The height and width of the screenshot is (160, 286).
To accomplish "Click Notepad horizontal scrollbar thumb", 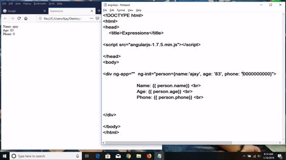I will pos(168,143).
